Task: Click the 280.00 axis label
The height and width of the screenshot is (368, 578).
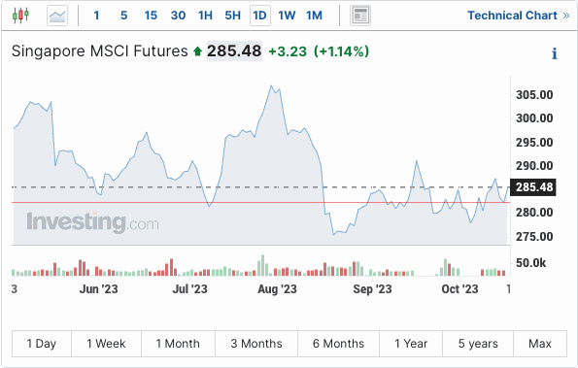Action: [534, 213]
